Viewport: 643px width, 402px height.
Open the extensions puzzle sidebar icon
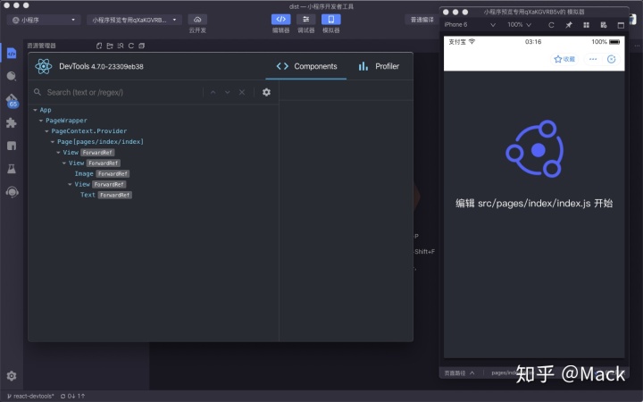click(x=12, y=122)
